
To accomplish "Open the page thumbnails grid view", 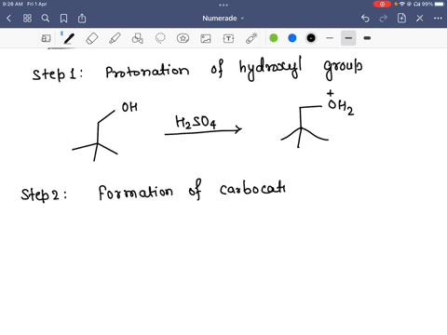I will (27, 19).
